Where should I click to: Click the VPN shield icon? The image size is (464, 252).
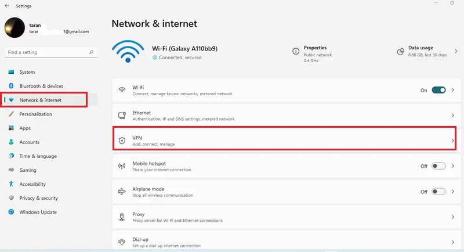point(122,141)
